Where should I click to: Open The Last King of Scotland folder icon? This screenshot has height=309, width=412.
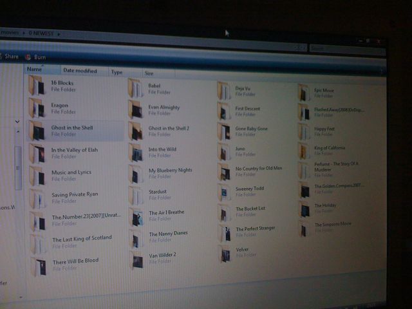click(39, 244)
